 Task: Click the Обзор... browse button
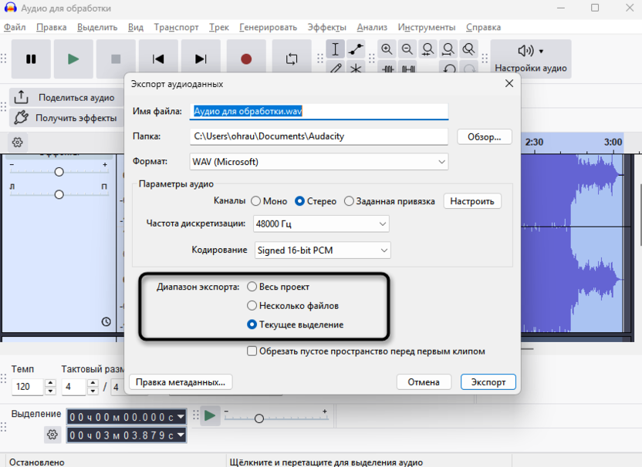coord(485,136)
